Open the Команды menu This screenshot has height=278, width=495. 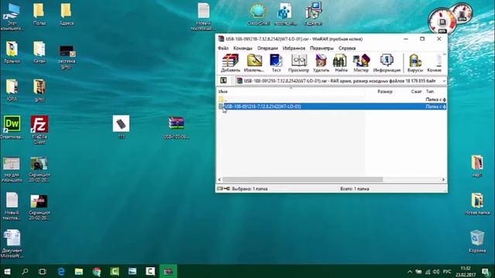pos(243,48)
